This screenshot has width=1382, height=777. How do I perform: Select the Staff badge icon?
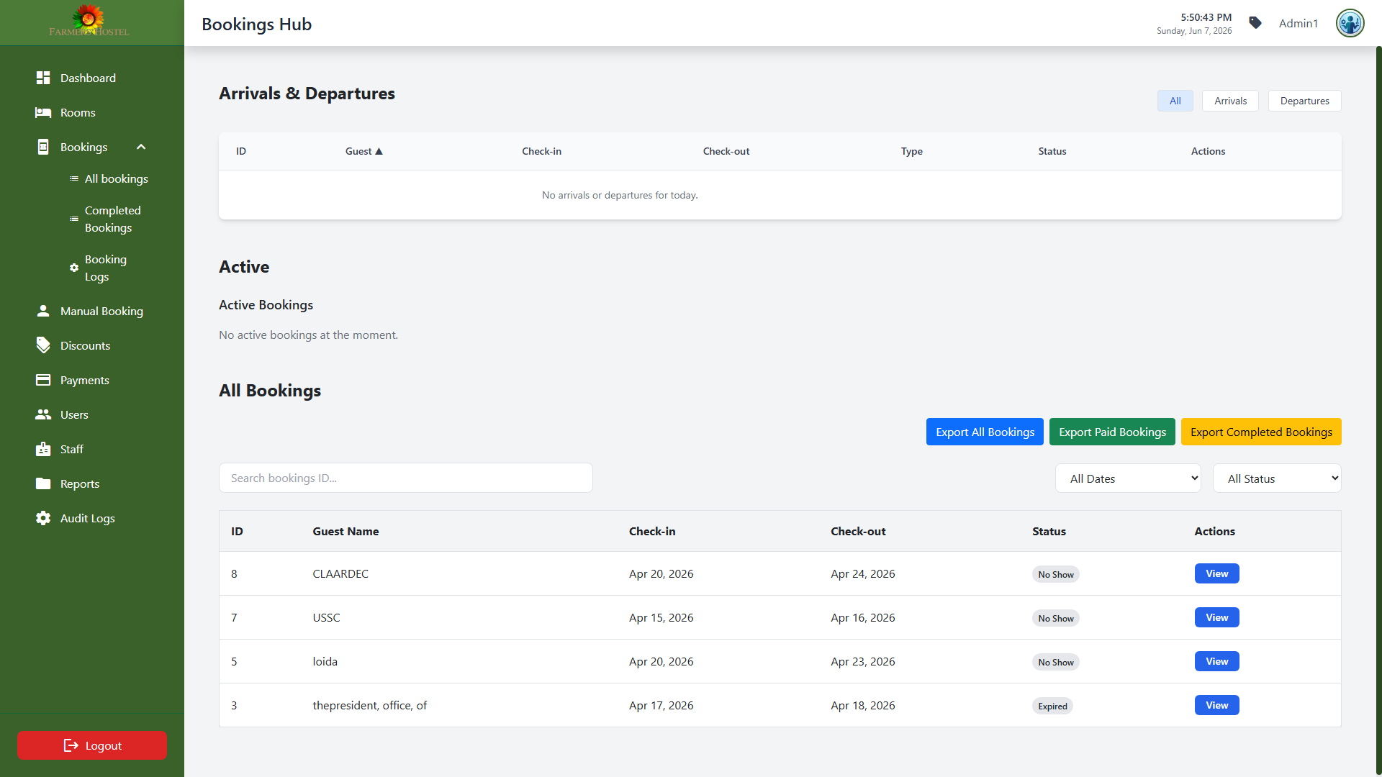[x=43, y=449]
